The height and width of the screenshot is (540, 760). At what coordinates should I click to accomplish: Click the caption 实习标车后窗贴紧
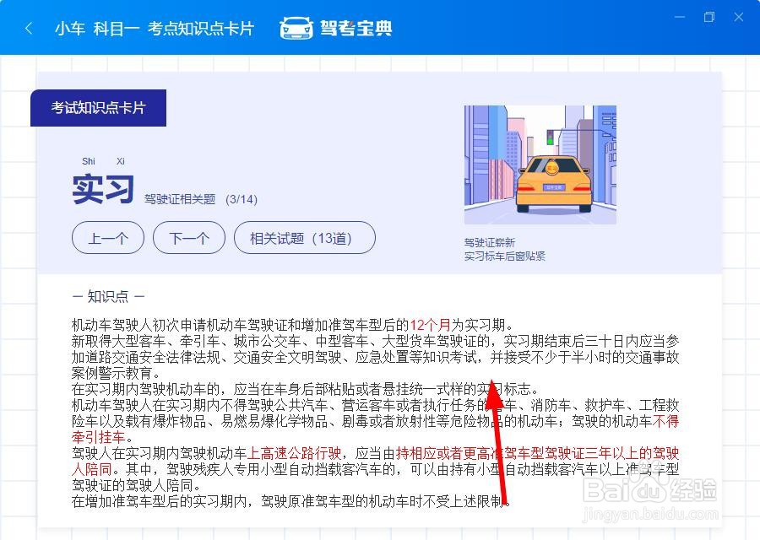click(x=505, y=256)
